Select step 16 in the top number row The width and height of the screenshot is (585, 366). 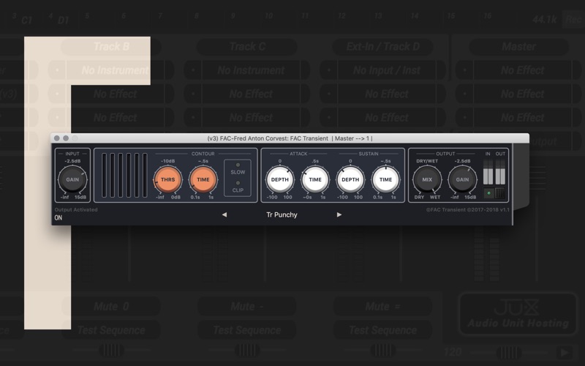point(487,15)
